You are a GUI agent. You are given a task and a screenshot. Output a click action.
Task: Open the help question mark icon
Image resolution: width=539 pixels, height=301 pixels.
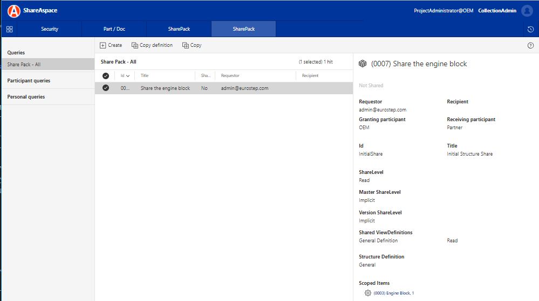click(530, 45)
